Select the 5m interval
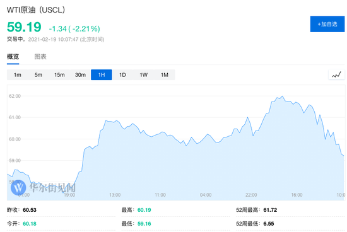Screen dimensions: 347x232 point(38,75)
